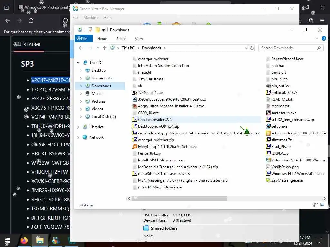330x247 pixels.
Task: Open Shared folders section in VirtualBox Manager
Action: 164,228
